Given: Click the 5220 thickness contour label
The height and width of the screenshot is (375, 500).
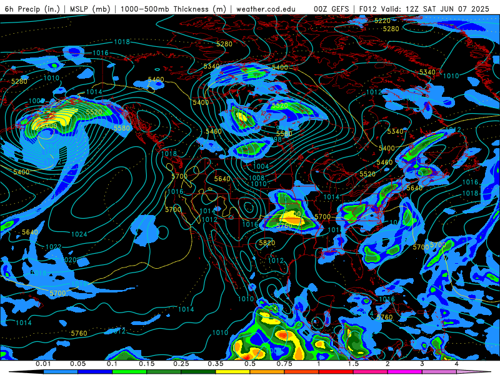Looking at the screenshot, I should [382, 21].
